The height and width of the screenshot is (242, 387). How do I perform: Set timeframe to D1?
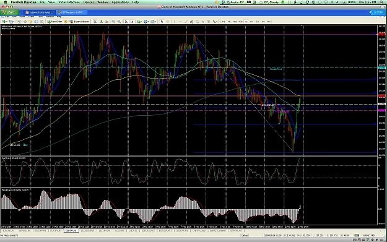(258, 22)
